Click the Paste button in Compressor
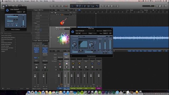Viewport: 169px width, 95px height. click(x=95, y=34)
